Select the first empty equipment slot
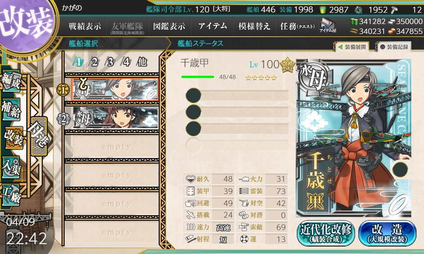 click(237, 95)
